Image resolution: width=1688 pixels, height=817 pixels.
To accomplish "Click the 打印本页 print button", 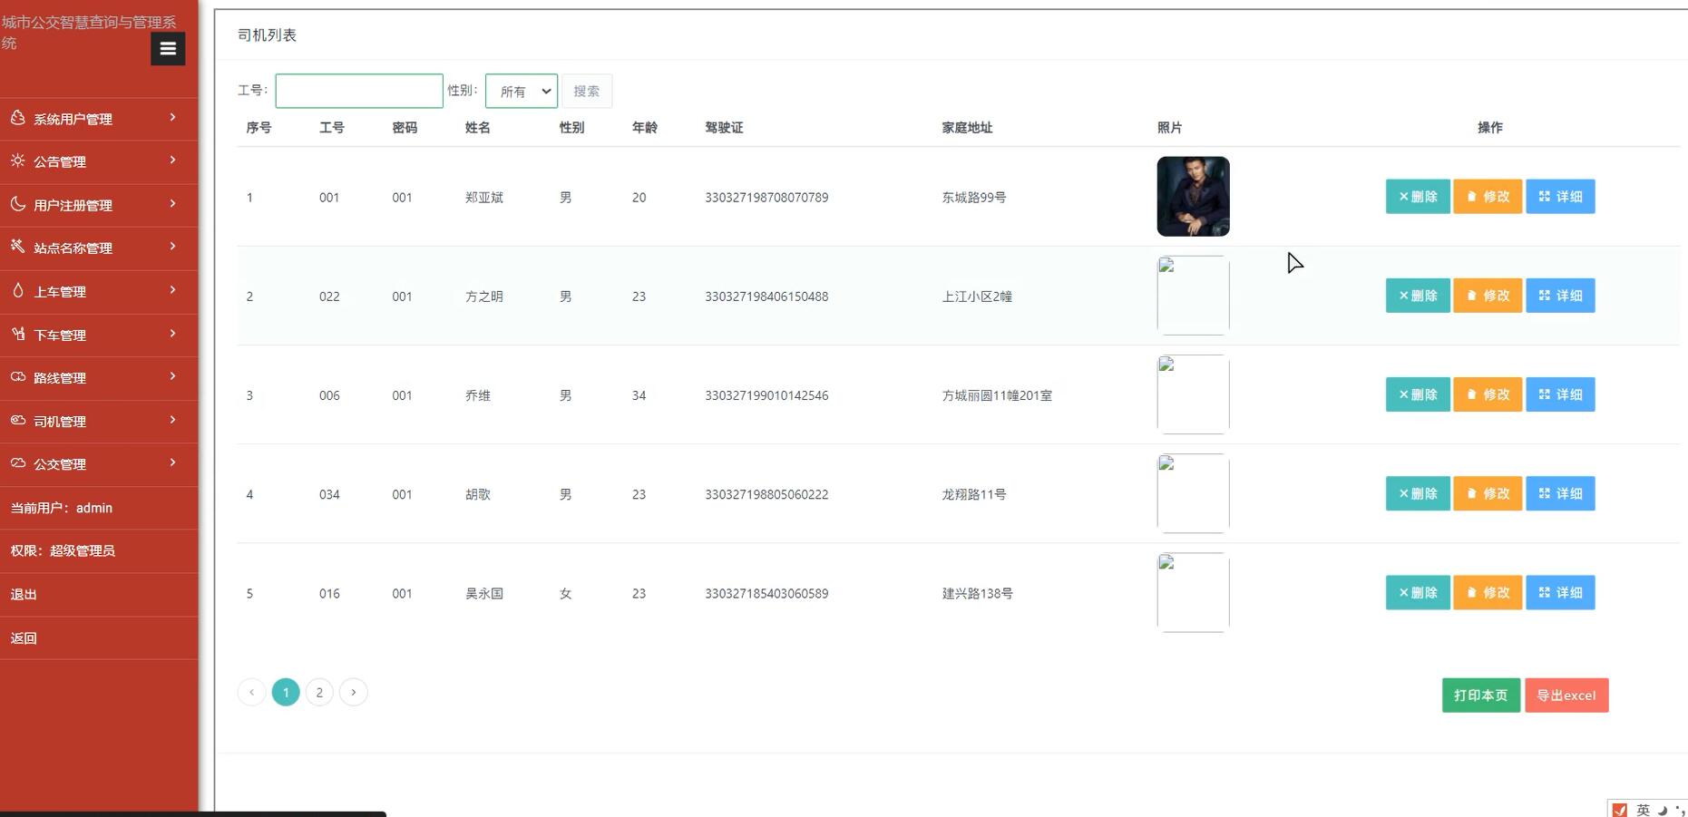I will pyautogui.click(x=1480, y=695).
